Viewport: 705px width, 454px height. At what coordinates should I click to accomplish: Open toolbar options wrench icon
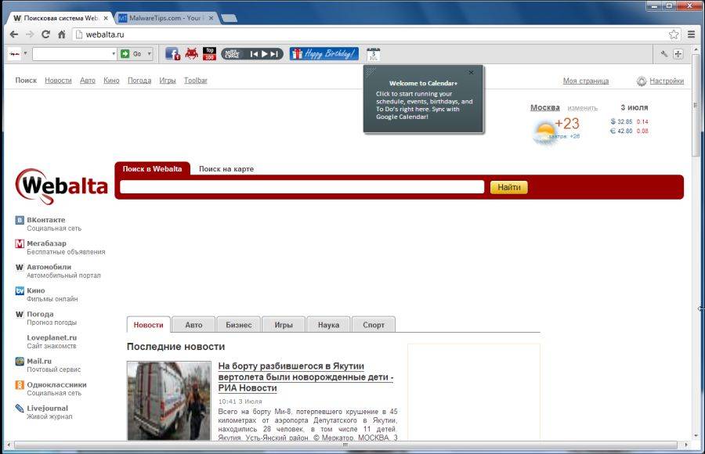click(664, 54)
